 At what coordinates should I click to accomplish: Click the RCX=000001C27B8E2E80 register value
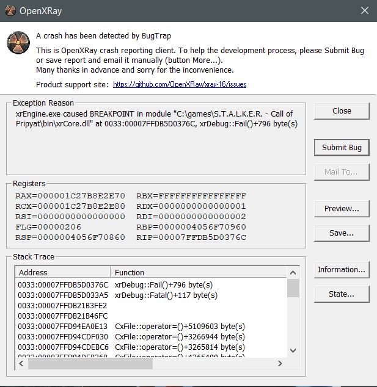(70, 206)
